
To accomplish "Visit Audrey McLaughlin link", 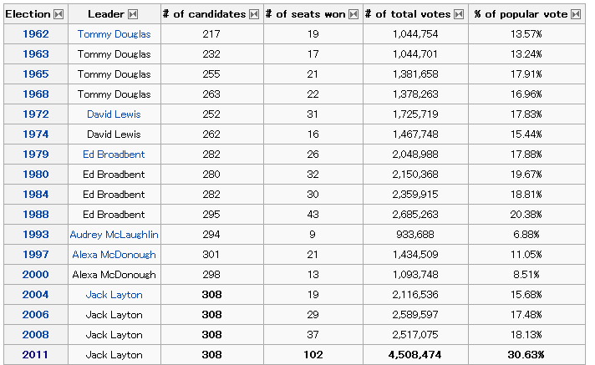I will pyautogui.click(x=114, y=235).
